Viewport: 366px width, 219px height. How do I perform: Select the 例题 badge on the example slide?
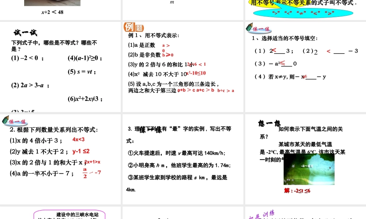134,28
